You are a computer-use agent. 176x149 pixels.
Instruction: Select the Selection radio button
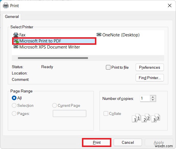point(14,105)
